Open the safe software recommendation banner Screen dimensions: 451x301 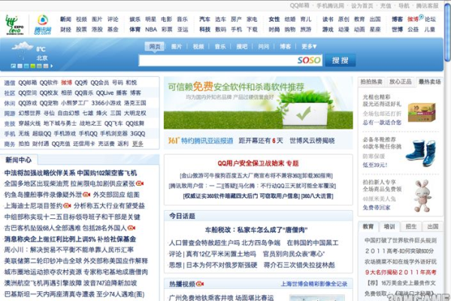(x=259, y=103)
